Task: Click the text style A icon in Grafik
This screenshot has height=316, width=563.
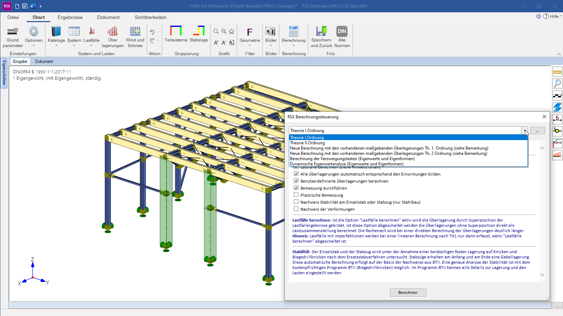Action: (x=232, y=42)
